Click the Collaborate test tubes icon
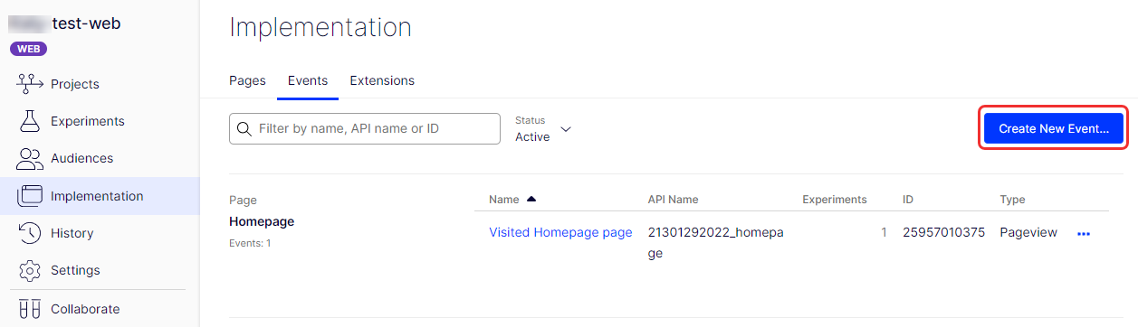1138x327 pixels. [30, 309]
